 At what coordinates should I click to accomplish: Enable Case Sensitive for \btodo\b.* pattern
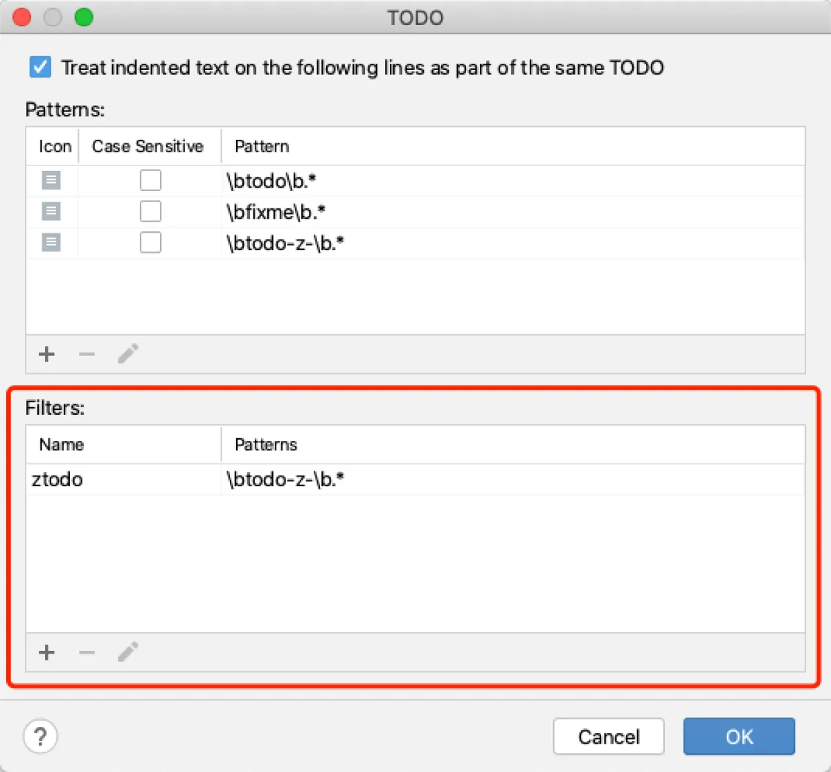[x=150, y=181]
